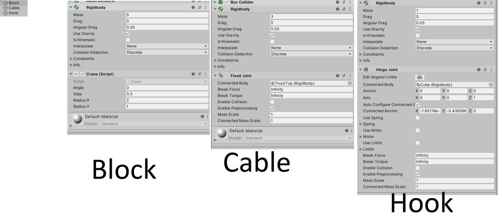Open object picker for Crane script field
The image size is (502, 216).
pos(206,82)
